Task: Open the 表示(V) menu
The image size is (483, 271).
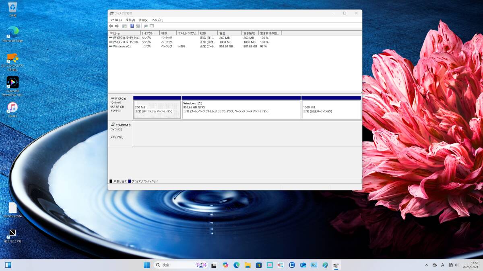Action: tap(144, 20)
